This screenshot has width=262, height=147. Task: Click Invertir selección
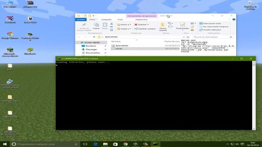(x=210, y=30)
